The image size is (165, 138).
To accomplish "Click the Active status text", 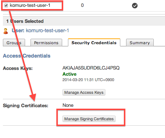I will [69, 74].
